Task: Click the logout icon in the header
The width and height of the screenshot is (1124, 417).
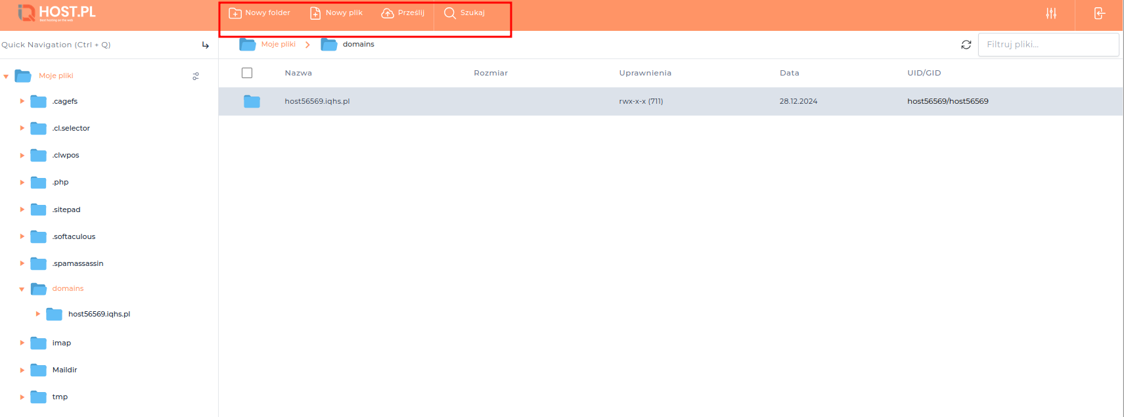Action: [x=1099, y=14]
